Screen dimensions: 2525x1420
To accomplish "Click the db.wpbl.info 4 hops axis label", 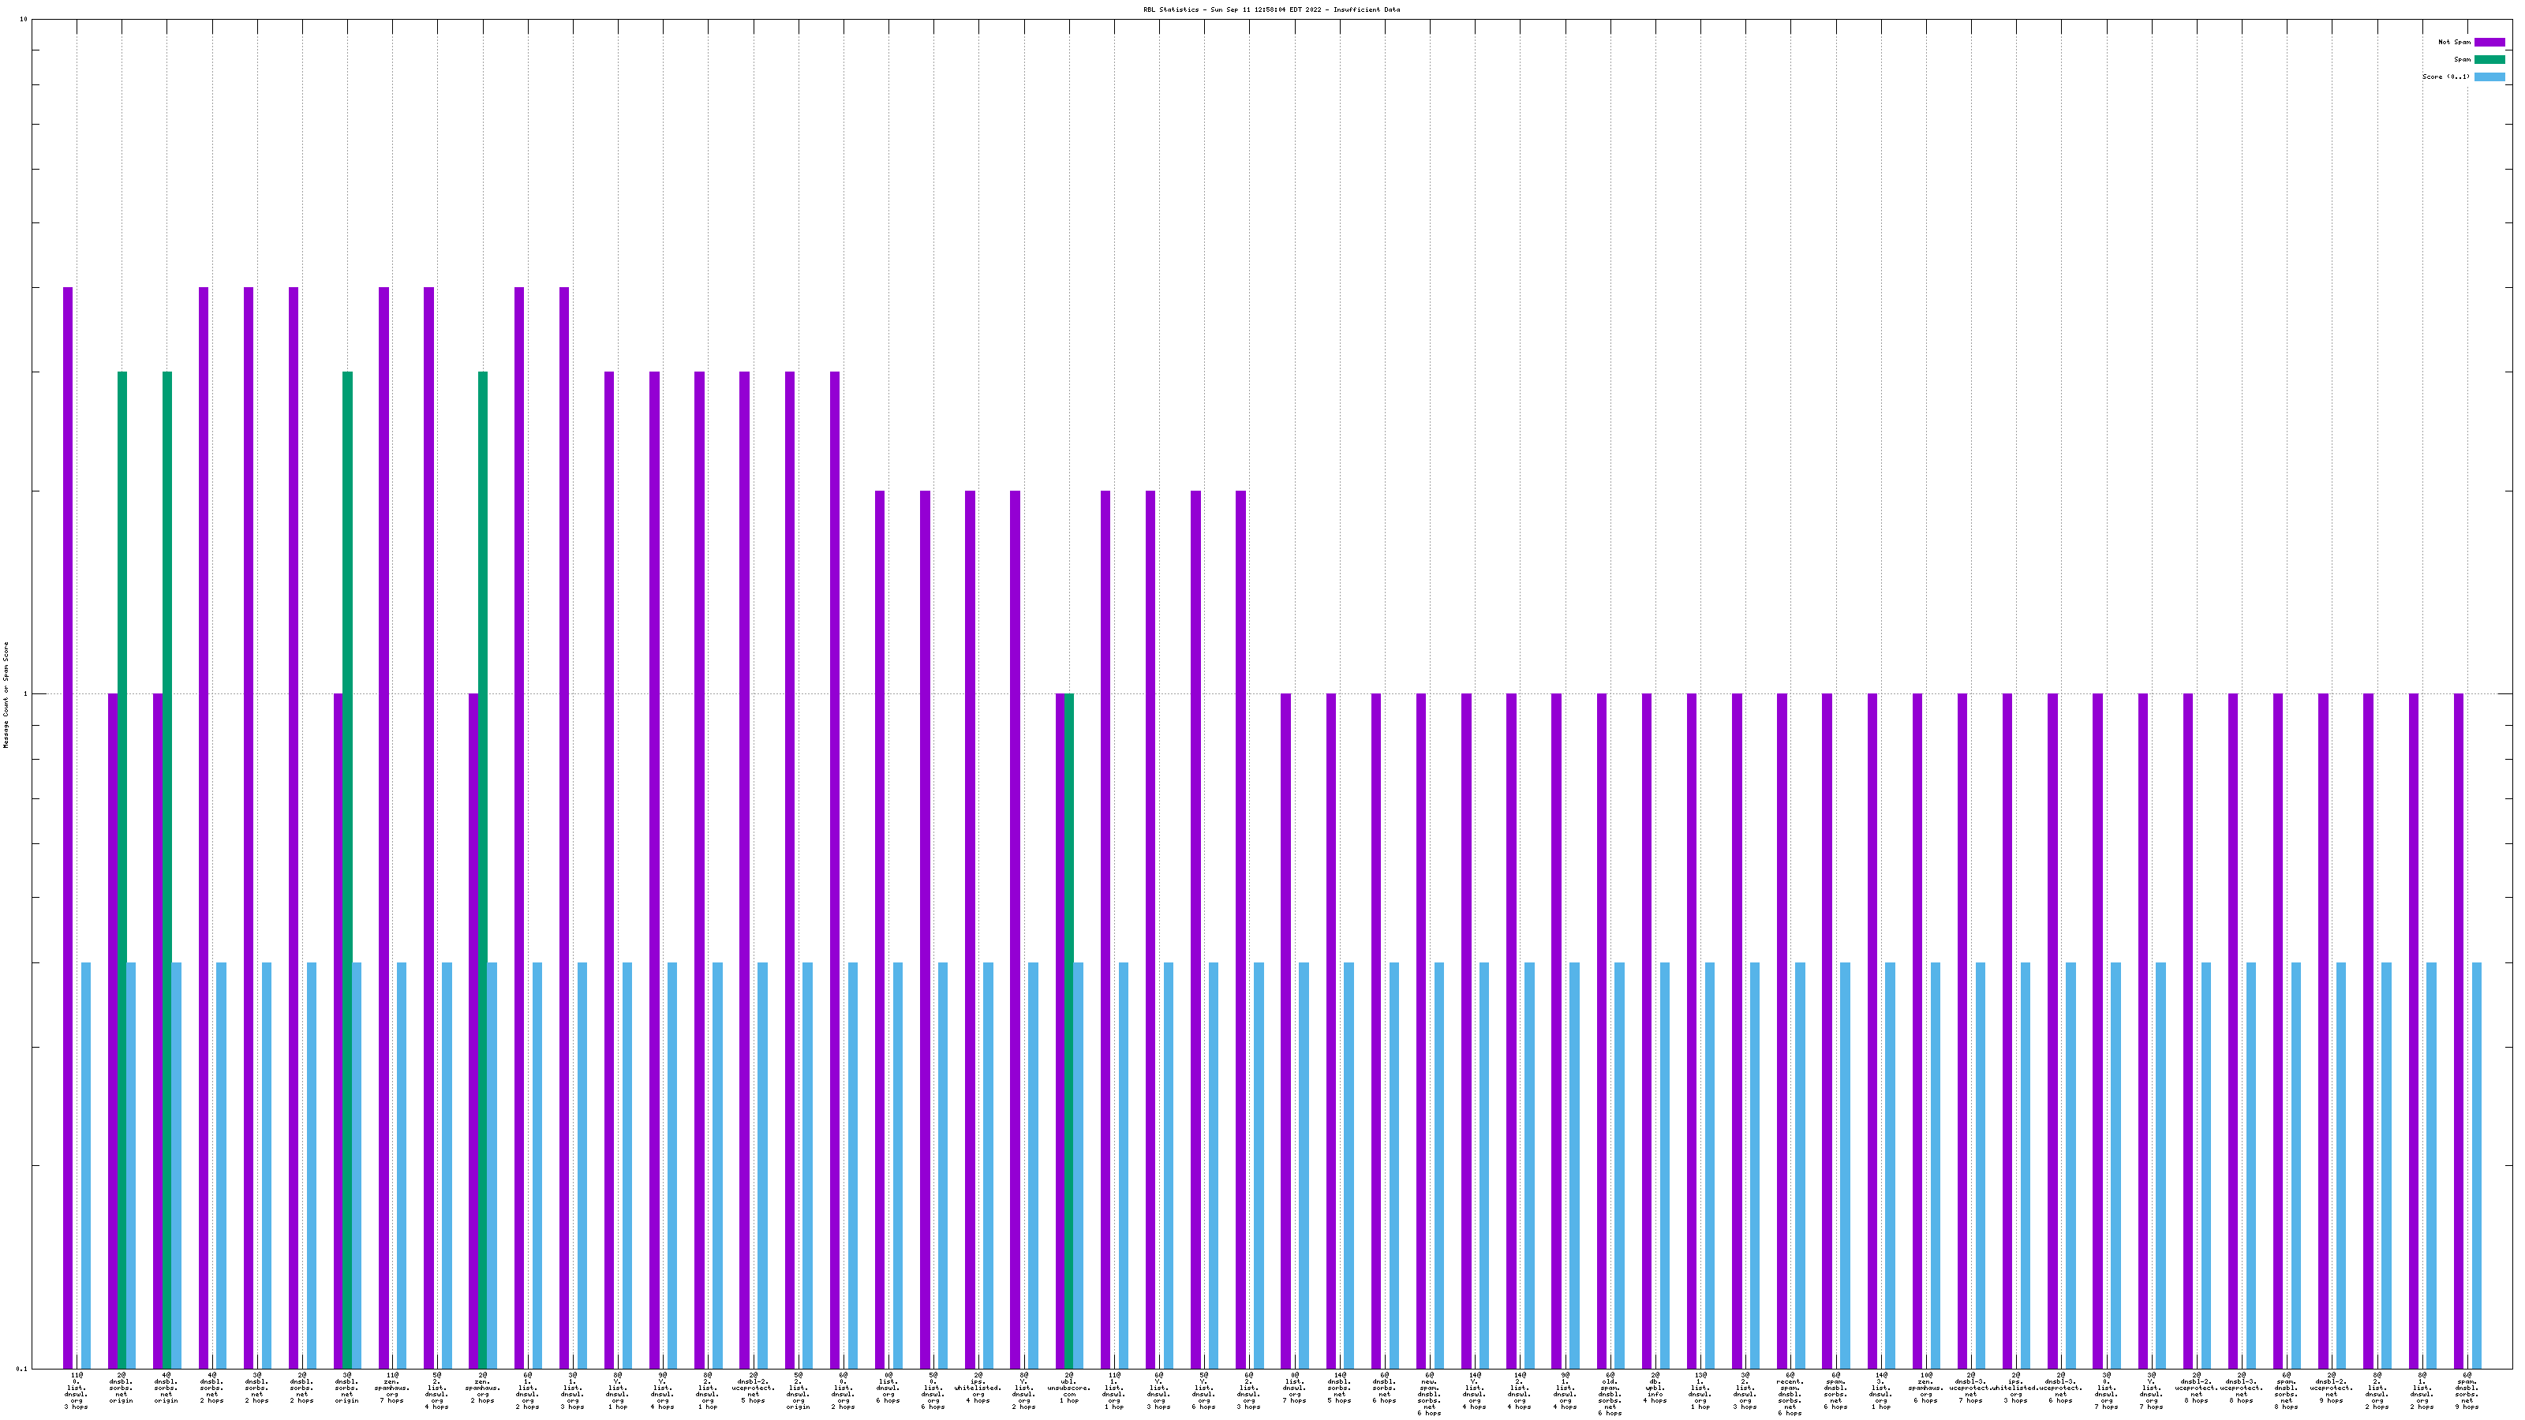I will [x=1655, y=1388].
